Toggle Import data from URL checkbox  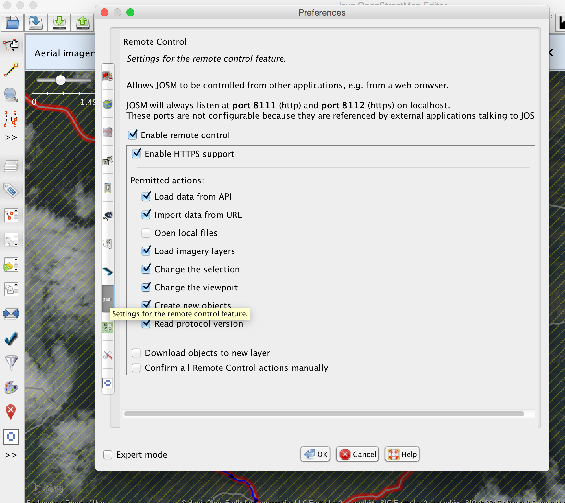point(146,215)
